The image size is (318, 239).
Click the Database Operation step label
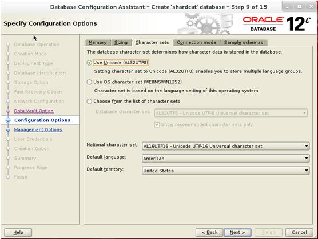coord(37,44)
